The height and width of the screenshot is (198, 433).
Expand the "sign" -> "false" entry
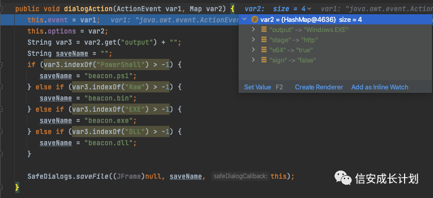point(253,60)
